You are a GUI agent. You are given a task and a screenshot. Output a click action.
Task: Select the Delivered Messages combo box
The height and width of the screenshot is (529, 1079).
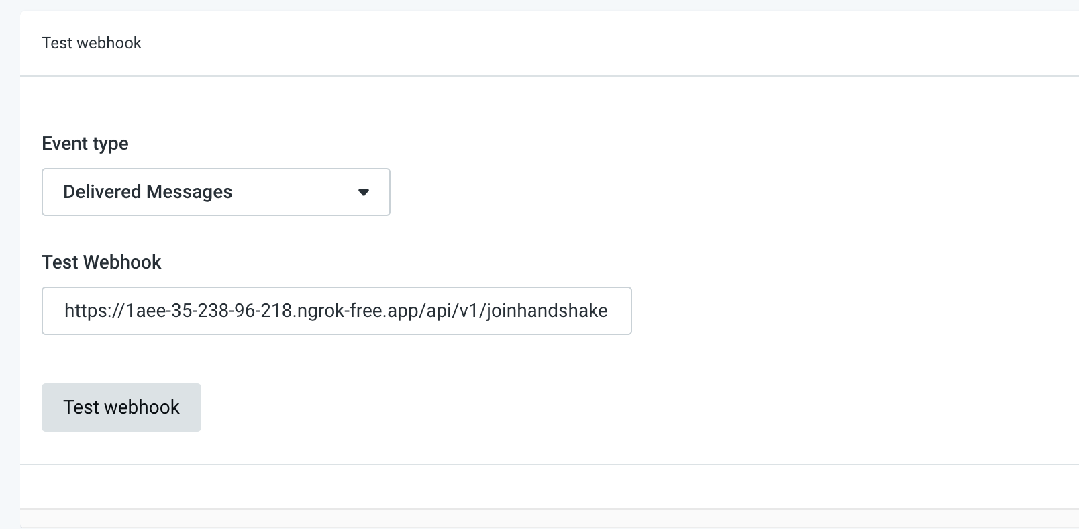(x=215, y=192)
